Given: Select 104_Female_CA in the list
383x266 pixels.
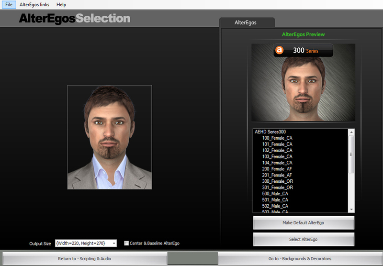Looking at the screenshot, I should pos(277,163).
